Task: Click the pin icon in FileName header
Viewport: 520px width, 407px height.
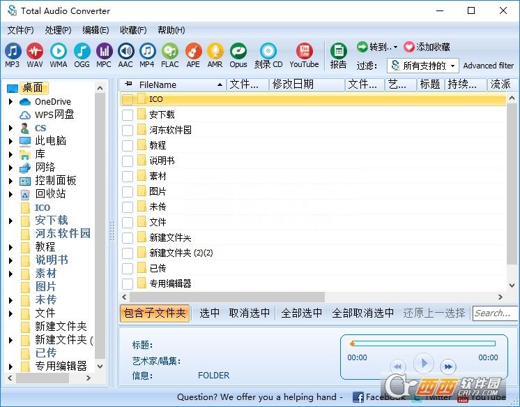Action: pyautogui.click(x=128, y=84)
